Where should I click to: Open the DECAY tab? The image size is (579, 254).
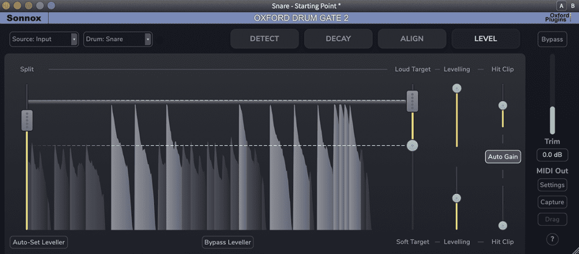[x=338, y=39]
